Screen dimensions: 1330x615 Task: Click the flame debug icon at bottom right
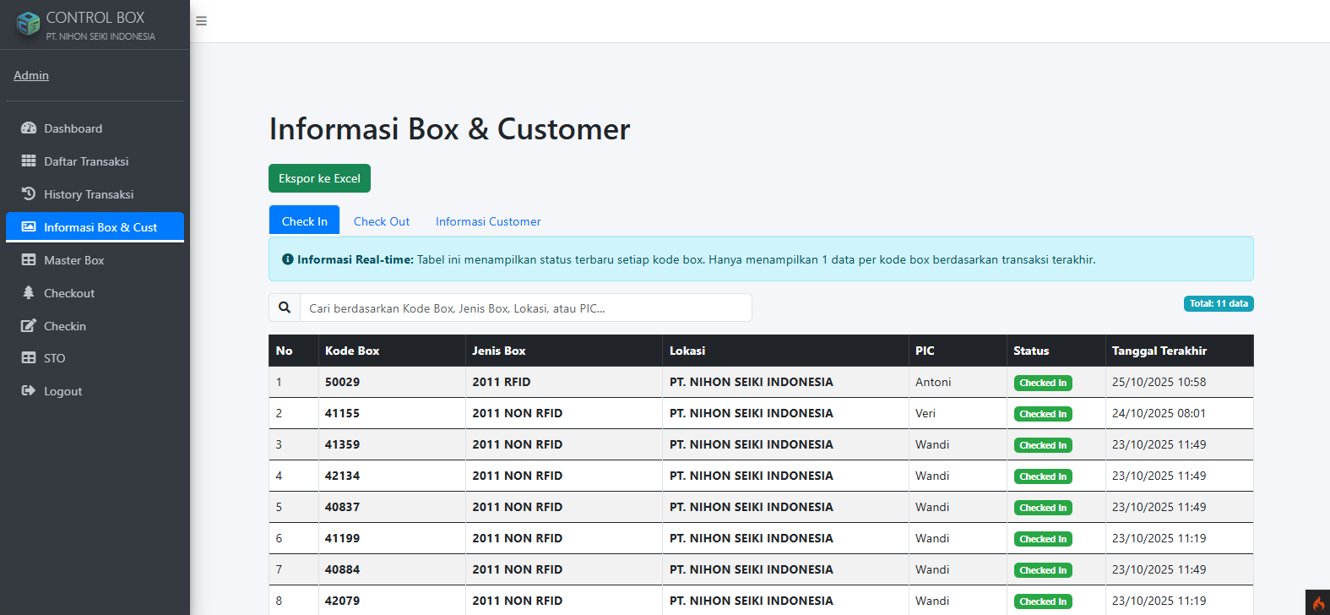coord(1317,603)
